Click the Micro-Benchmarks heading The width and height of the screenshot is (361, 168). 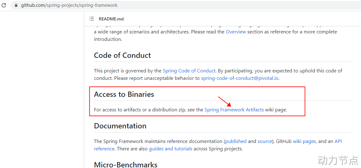(x=126, y=165)
